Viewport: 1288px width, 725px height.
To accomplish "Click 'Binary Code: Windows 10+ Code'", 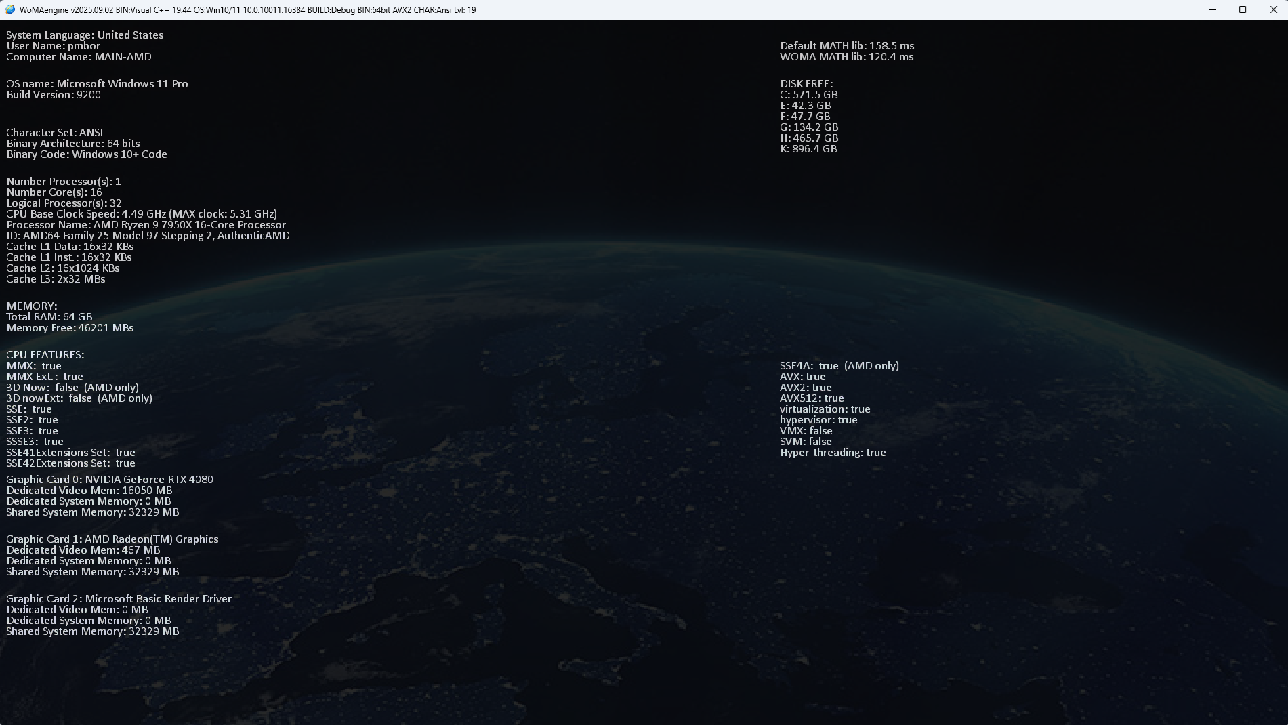I will pyautogui.click(x=87, y=154).
